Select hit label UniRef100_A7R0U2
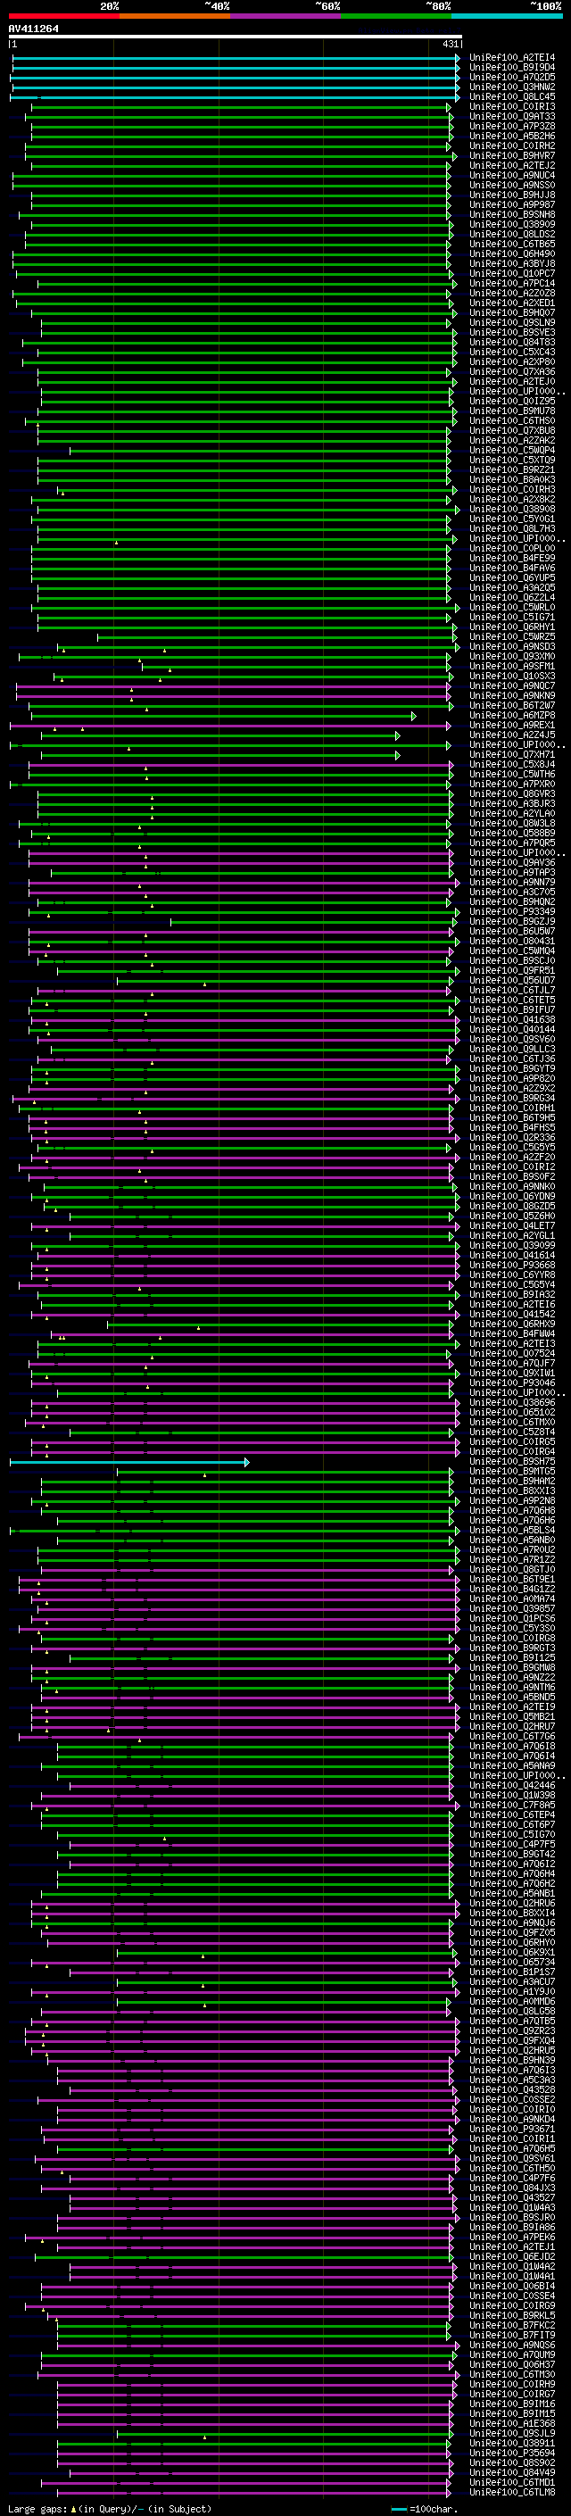 (512, 1550)
